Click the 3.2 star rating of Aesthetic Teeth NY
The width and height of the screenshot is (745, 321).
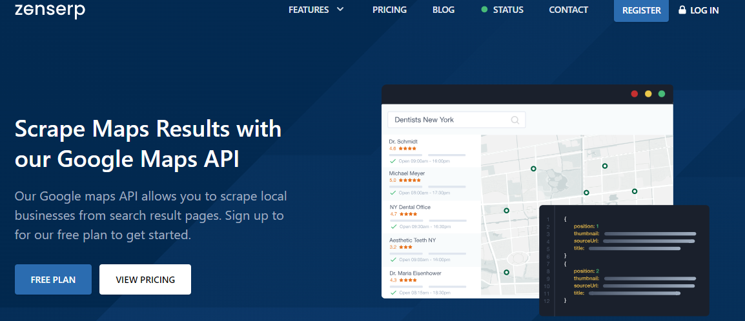pos(401,247)
